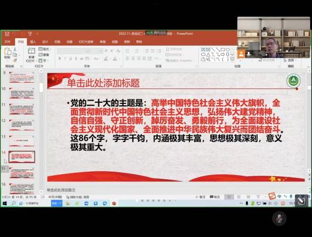Image resolution: width=312 pixels, height=237 pixels.
Task: Click the accessibility checker status bar entry
Action: [x=77, y=197]
